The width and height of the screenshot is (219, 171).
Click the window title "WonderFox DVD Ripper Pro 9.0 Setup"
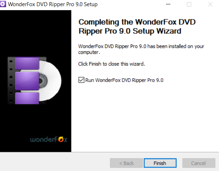[53, 4]
